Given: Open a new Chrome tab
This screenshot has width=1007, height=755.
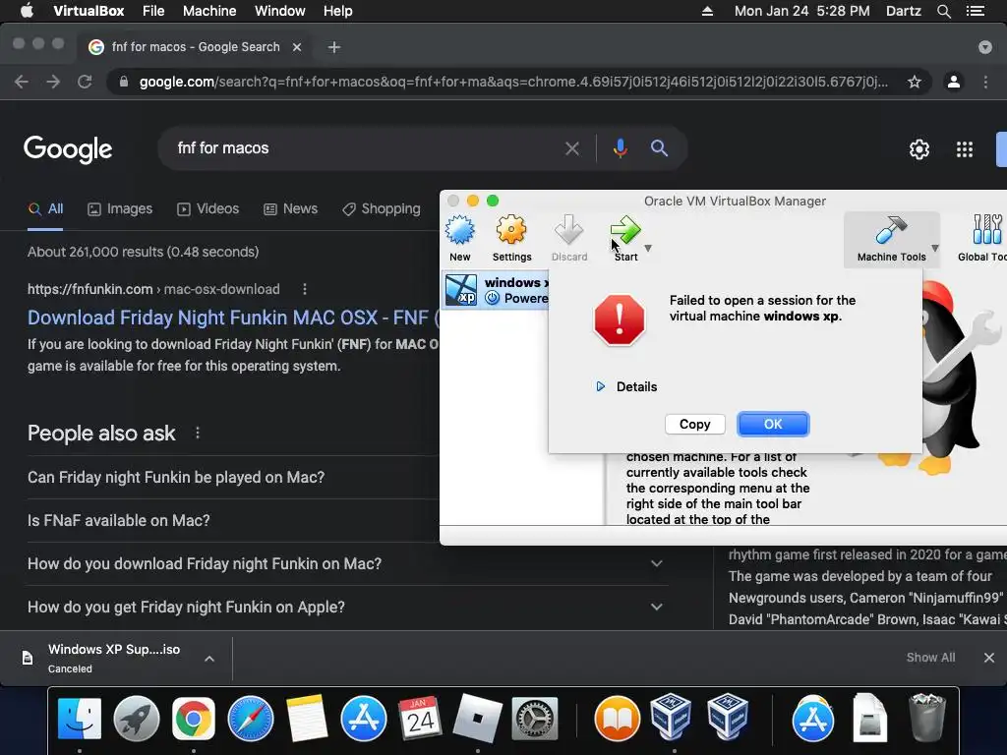Looking at the screenshot, I should [334, 47].
